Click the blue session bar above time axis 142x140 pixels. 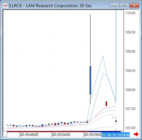click(x=105, y=132)
